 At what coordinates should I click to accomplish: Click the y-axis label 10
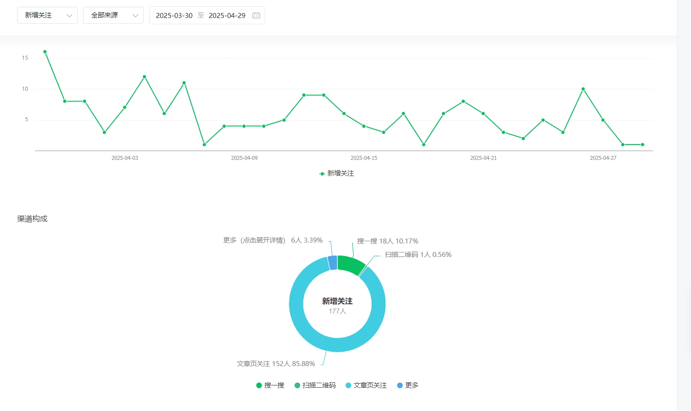pos(25,89)
